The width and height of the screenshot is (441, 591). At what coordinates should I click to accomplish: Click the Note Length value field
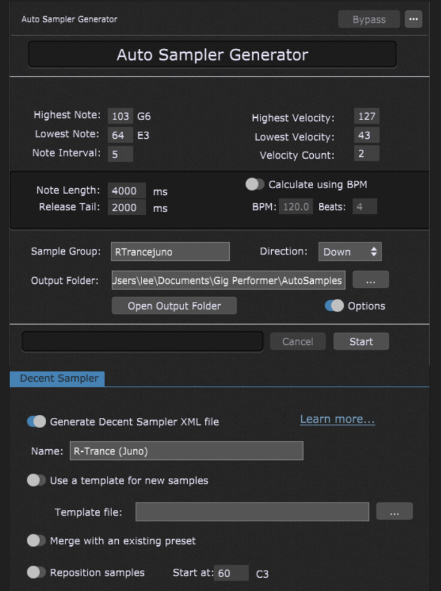click(x=127, y=191)
